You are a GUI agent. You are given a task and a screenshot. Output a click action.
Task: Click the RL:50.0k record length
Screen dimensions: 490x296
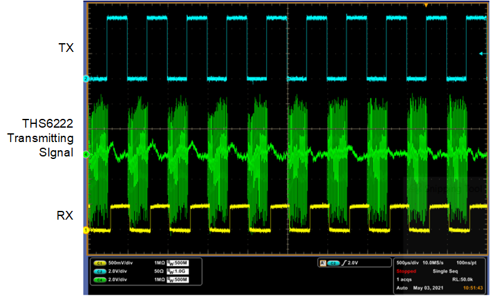coord(462,280)
